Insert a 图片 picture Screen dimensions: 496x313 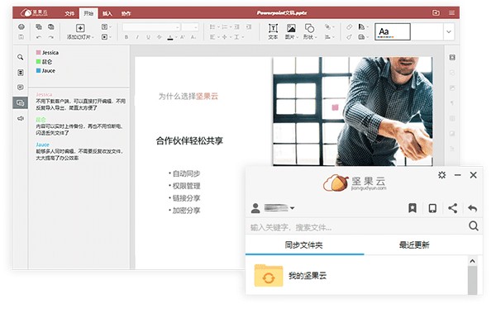pos(291,31)
